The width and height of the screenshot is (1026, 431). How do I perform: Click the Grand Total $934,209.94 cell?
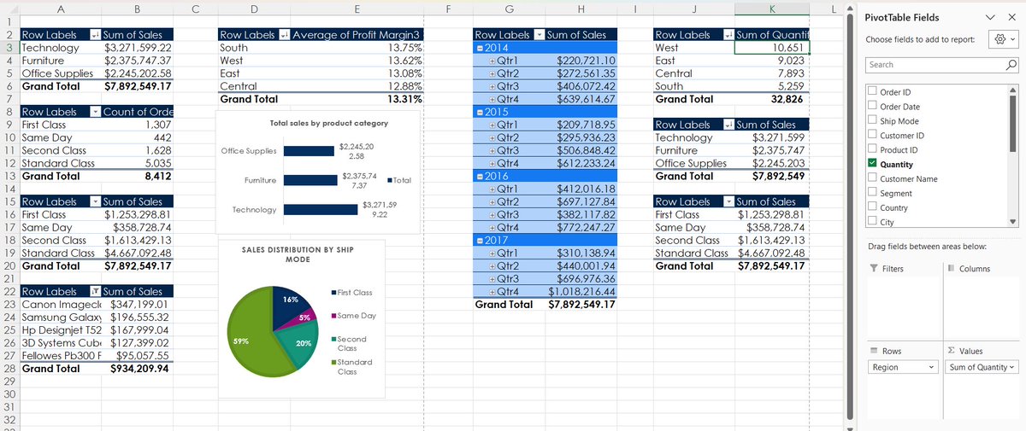point(136,368)
